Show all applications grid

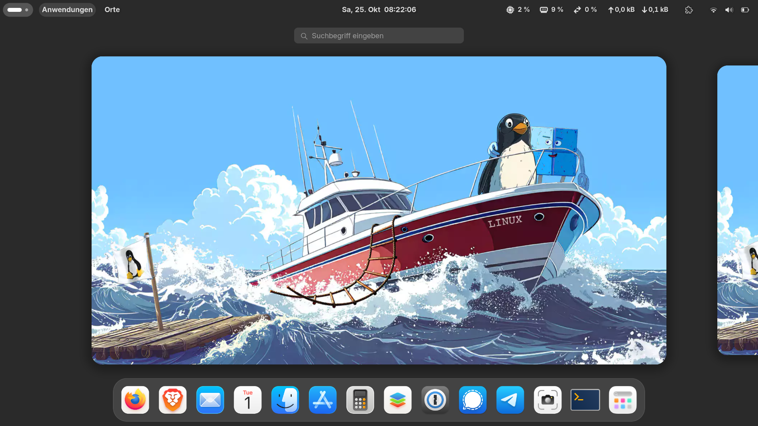(x=623, y=400)
